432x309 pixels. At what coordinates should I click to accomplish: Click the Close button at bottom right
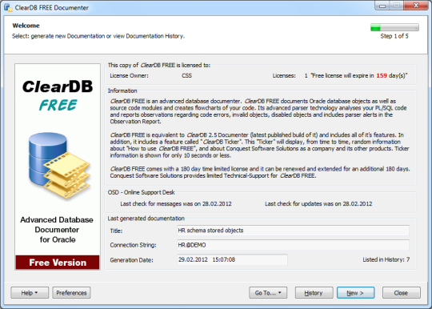click(401, 293)
